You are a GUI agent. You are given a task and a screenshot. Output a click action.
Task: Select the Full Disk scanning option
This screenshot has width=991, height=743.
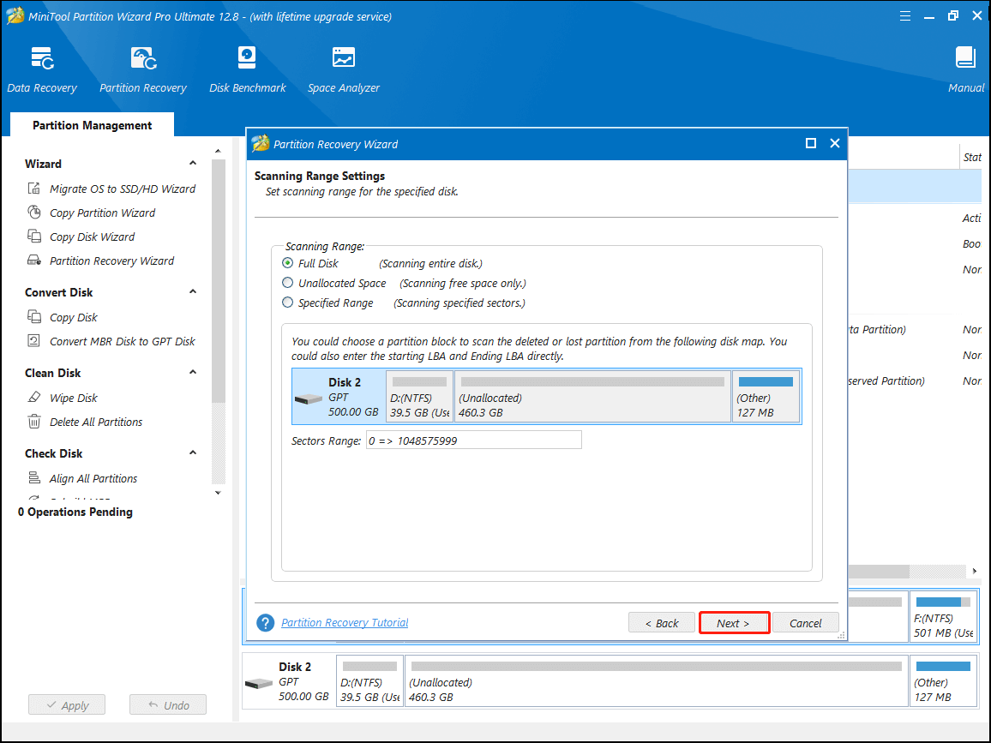[x=287, y=263]
